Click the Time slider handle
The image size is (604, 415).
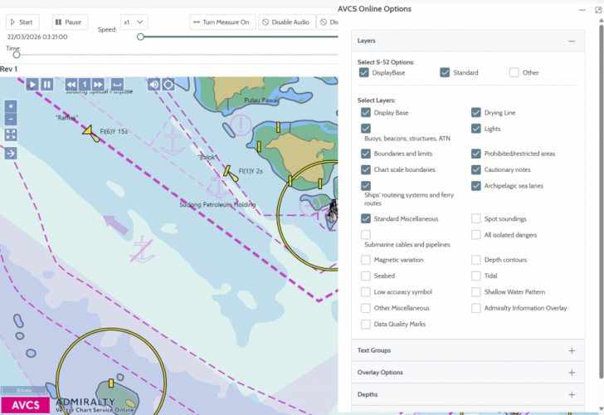click(x=17, y=55)
